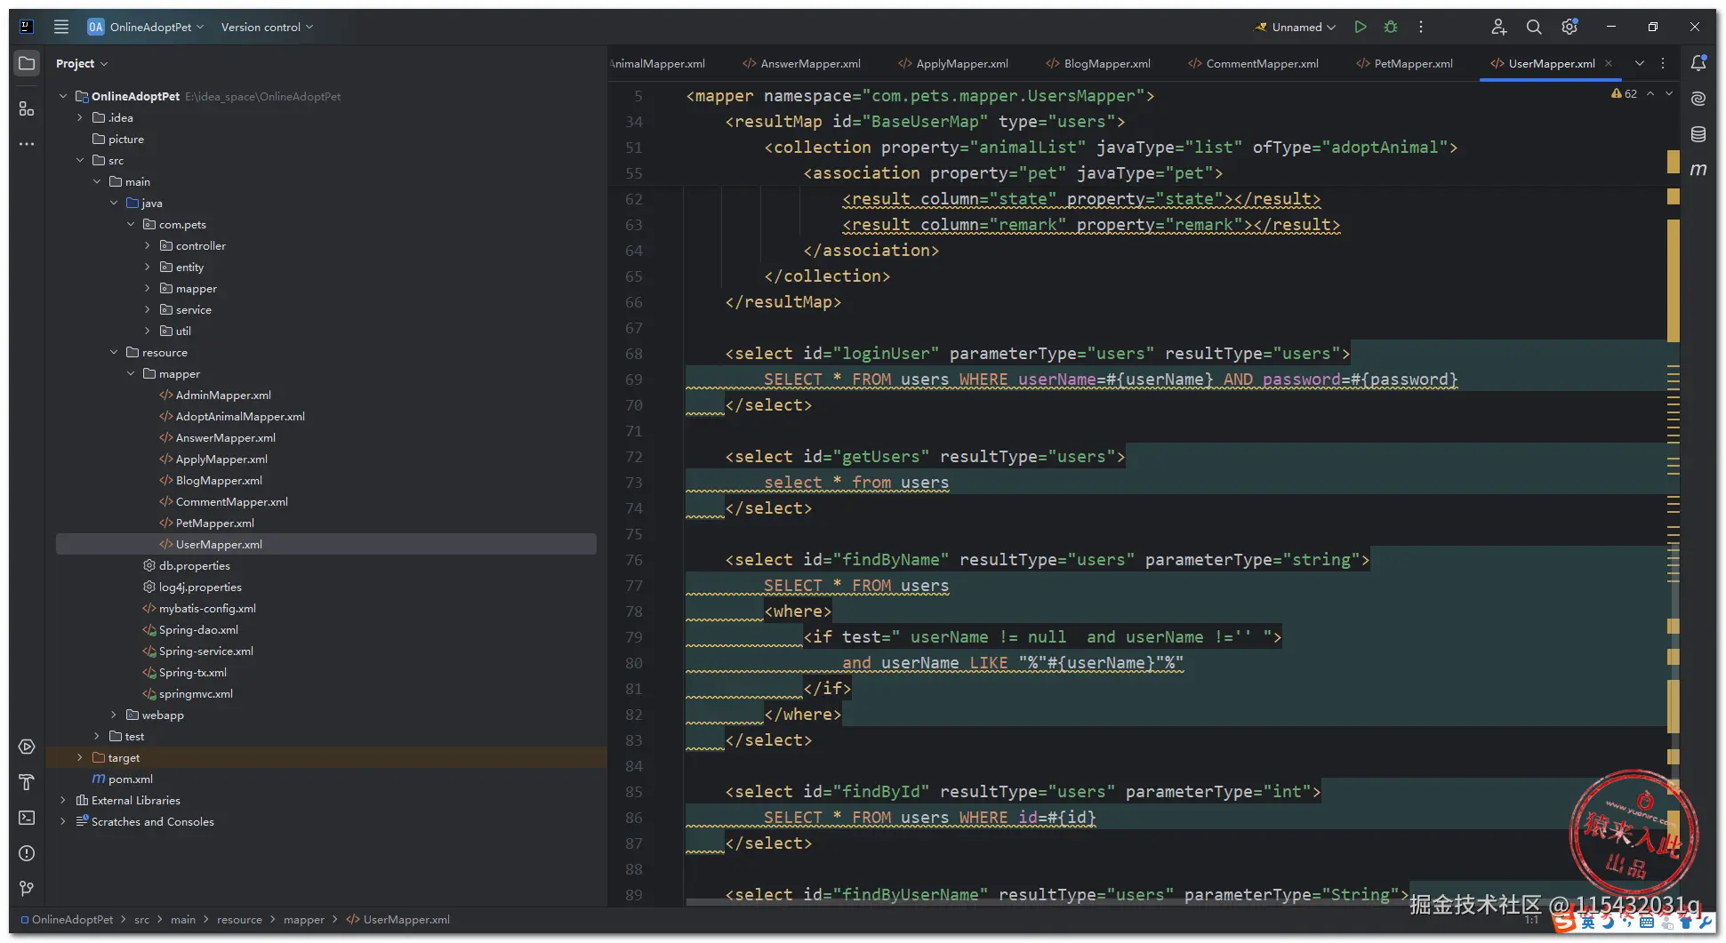Image resolution: width=1726 pixels, height=943 pixels.
Task: Open the Structure tool window
Action: coord(27,108)
